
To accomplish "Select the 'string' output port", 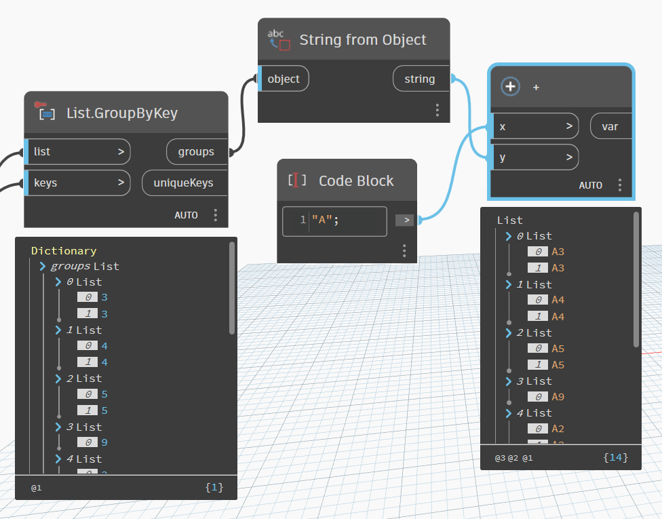I will point(420,79).
